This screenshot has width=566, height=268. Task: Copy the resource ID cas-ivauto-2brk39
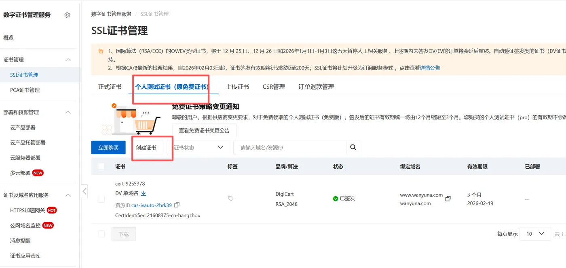click(x=177, y=205)
